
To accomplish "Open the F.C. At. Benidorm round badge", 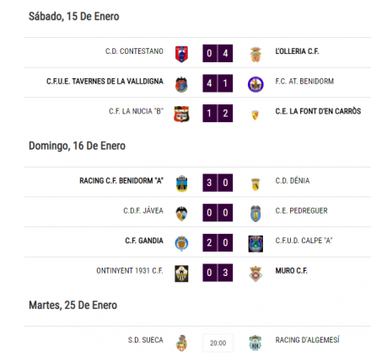I will 255,84.
